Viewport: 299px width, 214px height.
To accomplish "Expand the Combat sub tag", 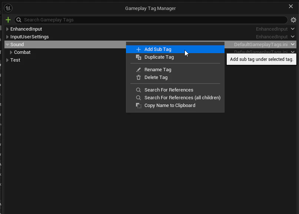I will [x=11, y=52].
